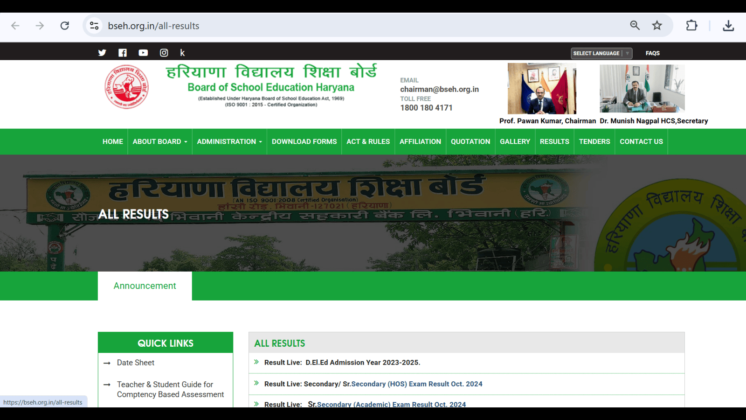The image size is (746, 420).
Task: Bookmark this page using star icon
Action: click(657, 26)
